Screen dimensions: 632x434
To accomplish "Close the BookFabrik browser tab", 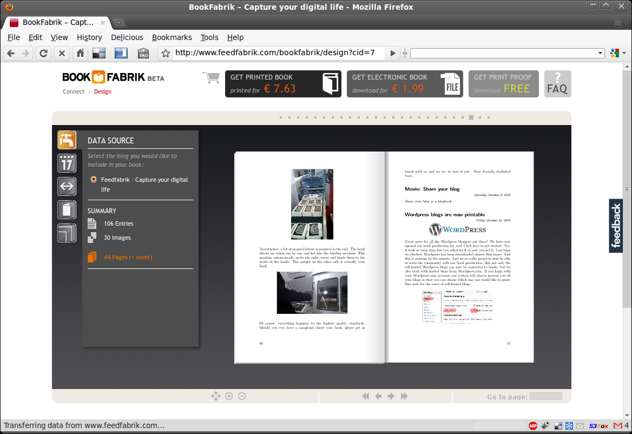I will [x=103, y=23].
